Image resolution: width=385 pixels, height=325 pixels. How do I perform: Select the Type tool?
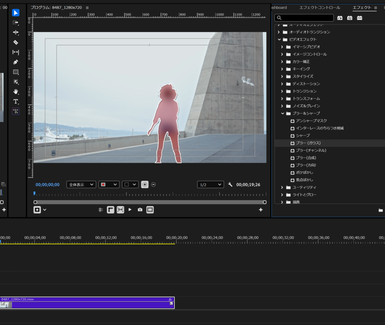16,102
